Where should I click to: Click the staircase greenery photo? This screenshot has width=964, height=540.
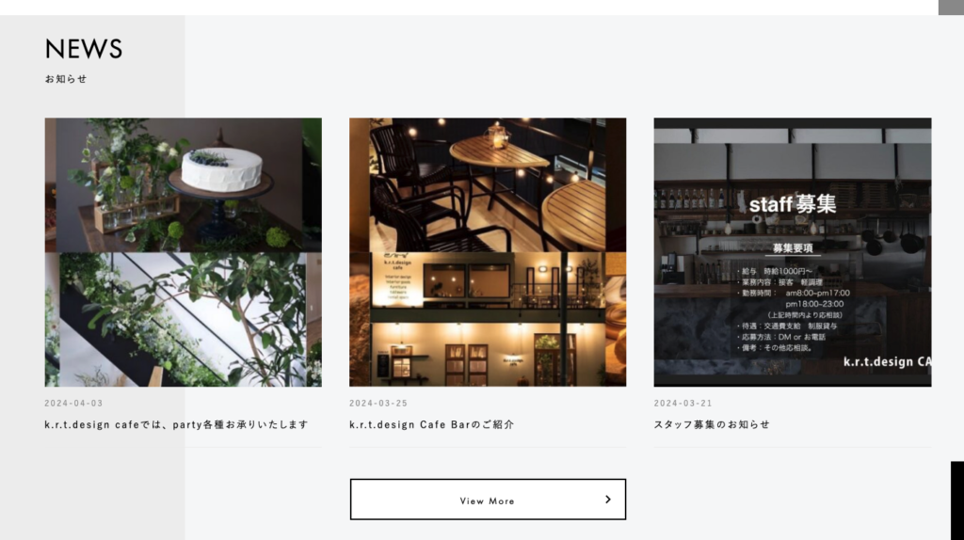(x=183, y=320)
